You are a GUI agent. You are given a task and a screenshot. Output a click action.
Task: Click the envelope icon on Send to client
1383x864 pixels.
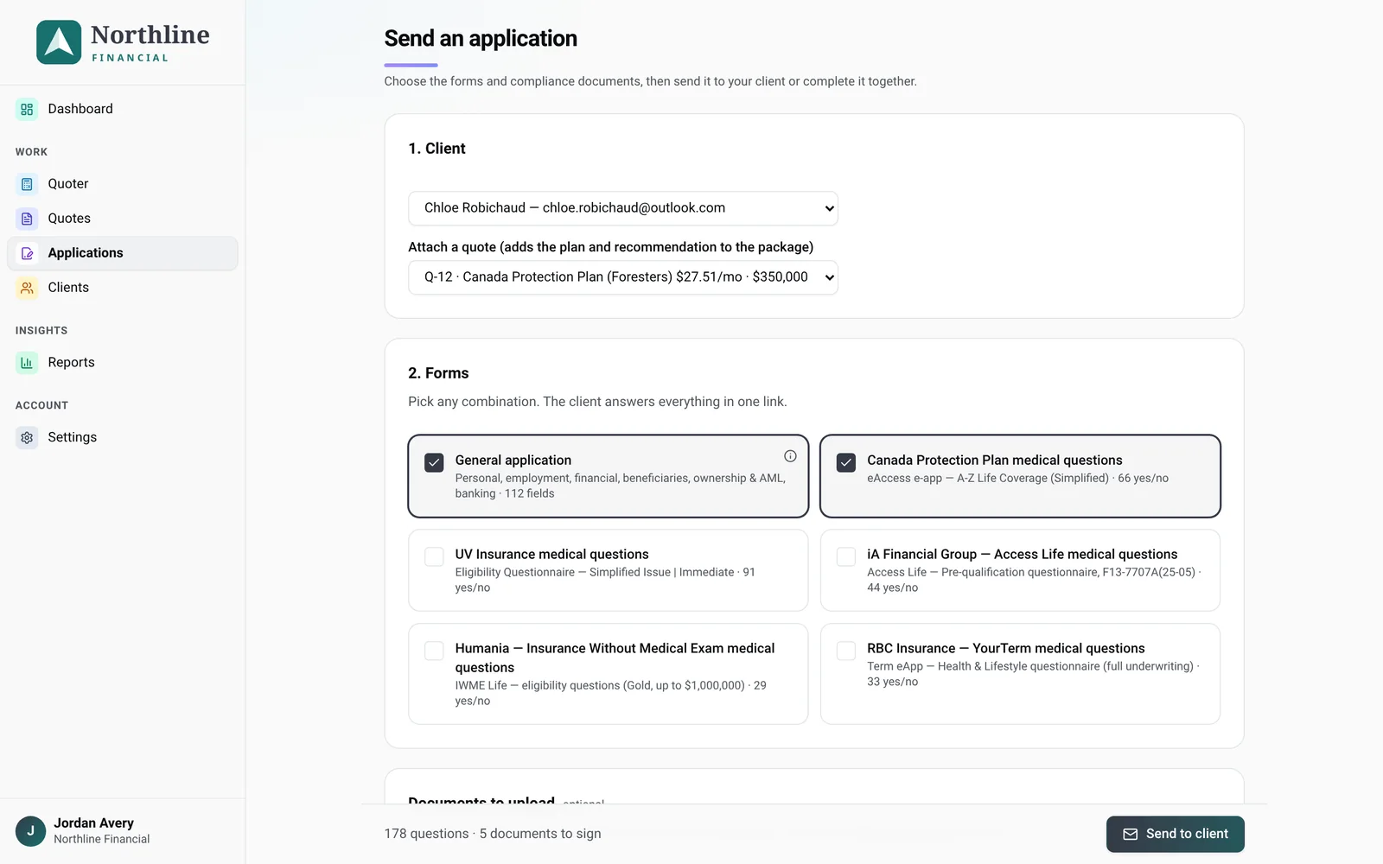pyautogui.click(x=1130, y=834)
